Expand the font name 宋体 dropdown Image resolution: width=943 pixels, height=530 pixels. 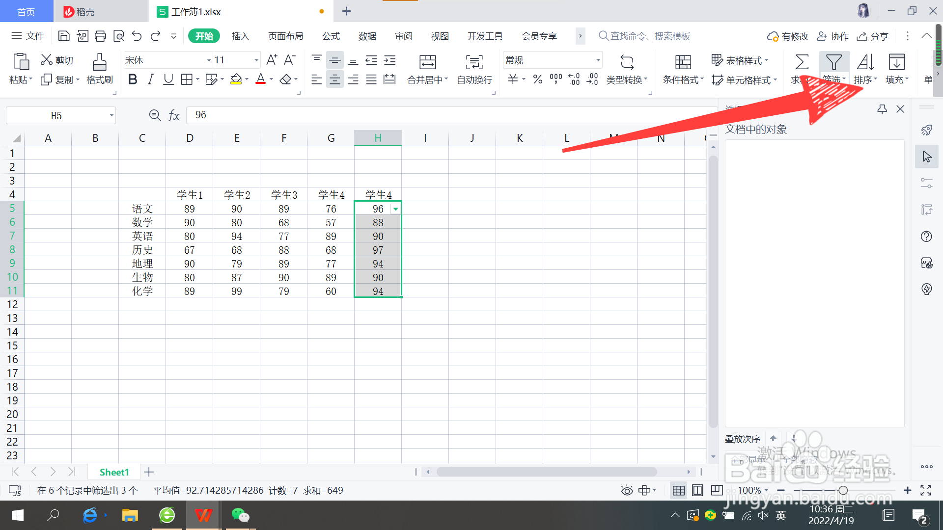209,60
